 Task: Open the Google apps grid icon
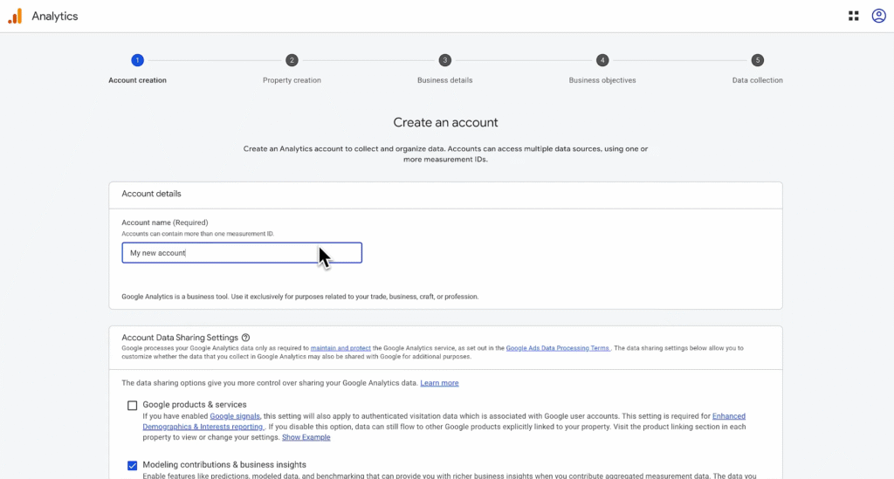tap(854, 16)
